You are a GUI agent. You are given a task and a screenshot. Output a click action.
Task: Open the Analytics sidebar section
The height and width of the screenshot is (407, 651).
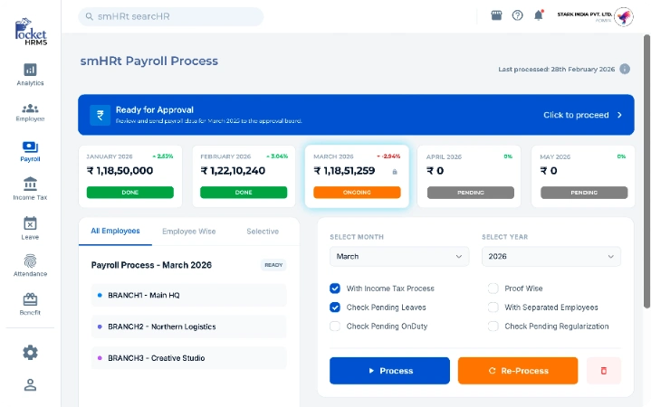(x=30, y=74)
